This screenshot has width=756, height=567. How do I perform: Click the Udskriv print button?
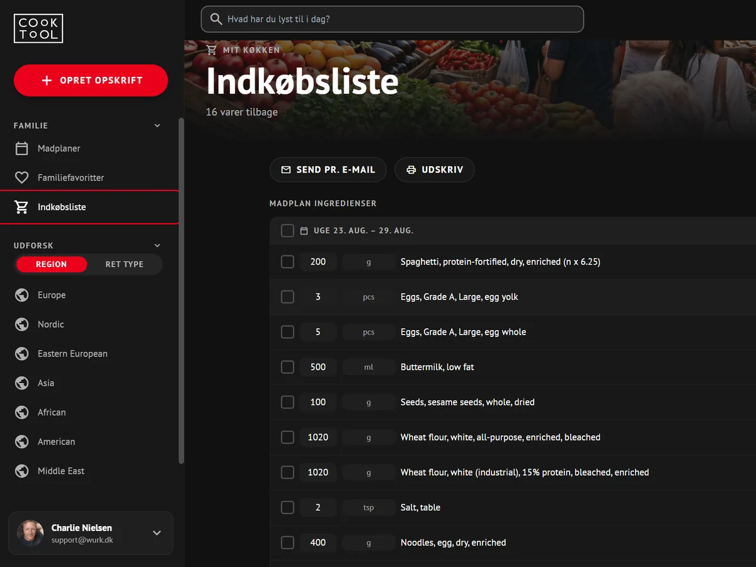[435, 170]
